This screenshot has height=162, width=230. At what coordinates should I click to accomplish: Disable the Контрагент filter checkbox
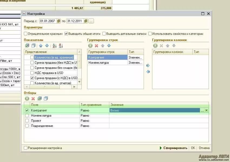tap(27, 110)
